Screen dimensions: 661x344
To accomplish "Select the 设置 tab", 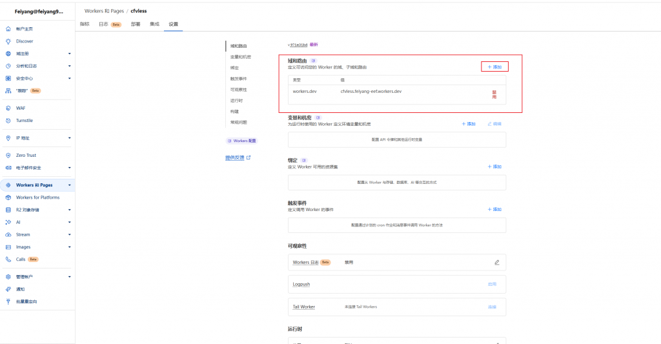I will point(173,25).
